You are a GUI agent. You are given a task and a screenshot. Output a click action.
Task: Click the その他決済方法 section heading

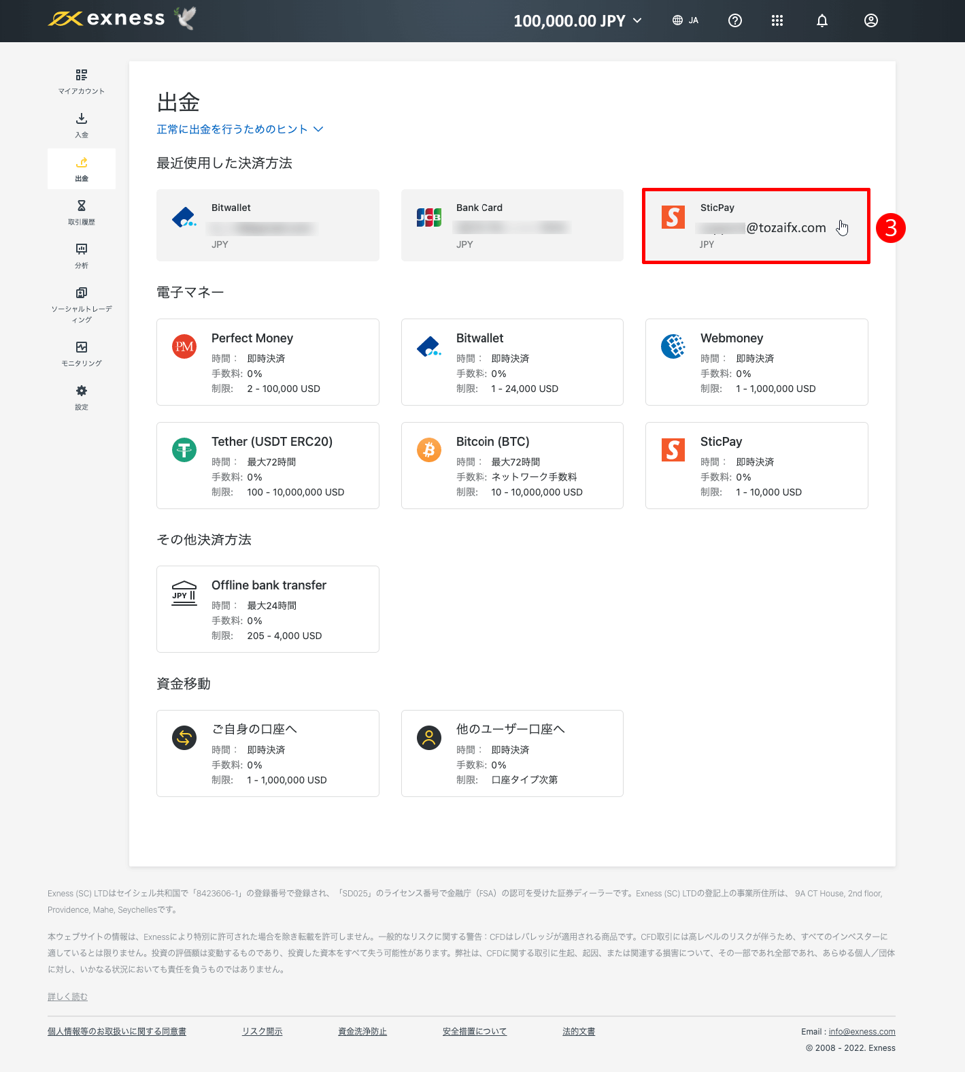point(204,540)
